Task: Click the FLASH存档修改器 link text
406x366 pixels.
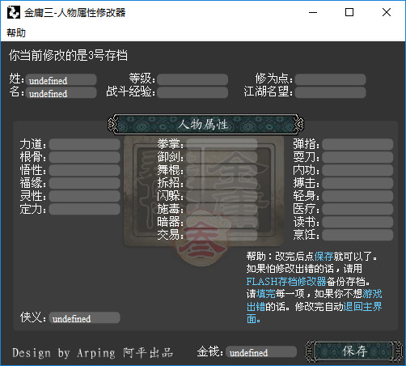Action: [x=286, y=282]
